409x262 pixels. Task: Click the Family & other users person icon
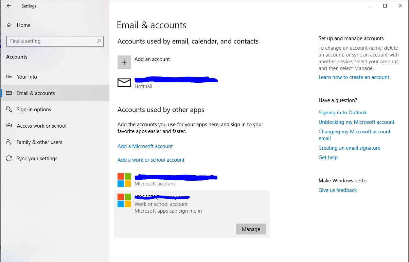click(x=9, y=142)
